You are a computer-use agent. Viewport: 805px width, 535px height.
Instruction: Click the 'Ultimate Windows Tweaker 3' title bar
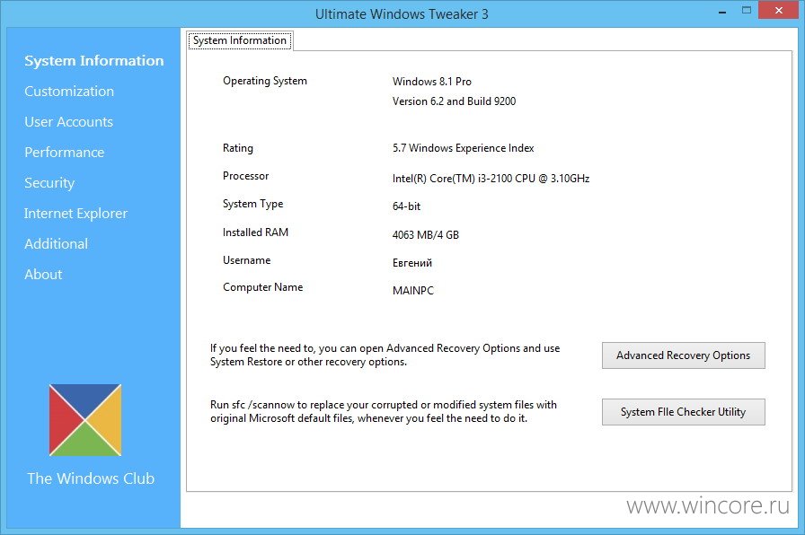[402, 13]
